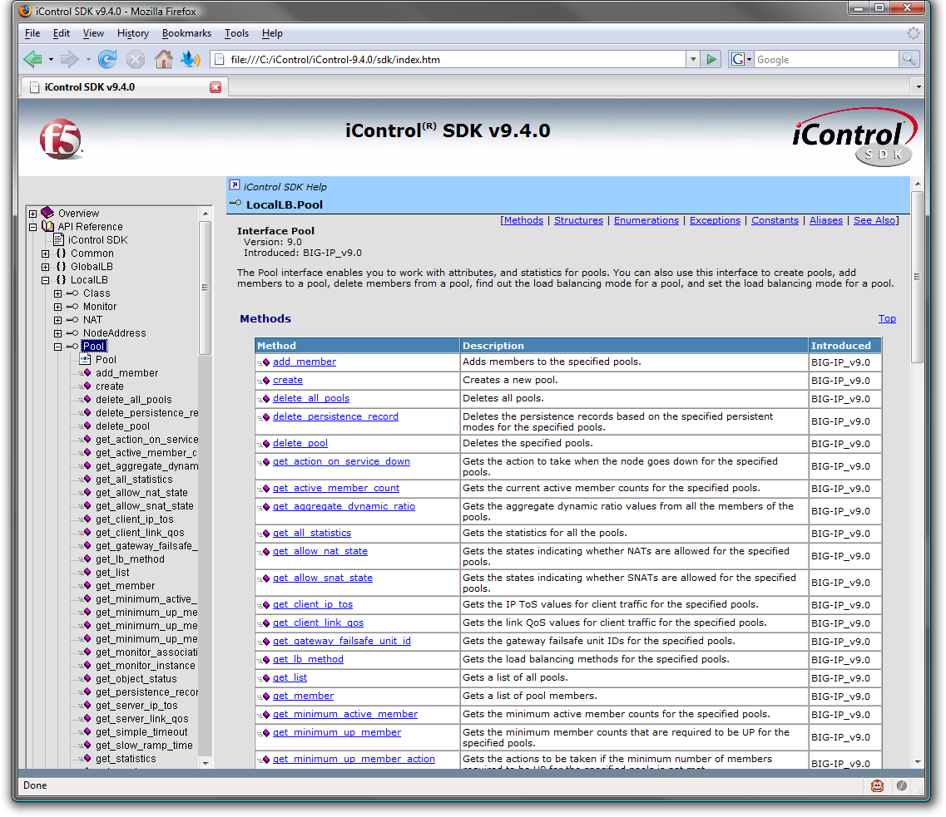Expand the NAT interface node
Viewport: 946px width, 817px height.
(x=58, y=320)
